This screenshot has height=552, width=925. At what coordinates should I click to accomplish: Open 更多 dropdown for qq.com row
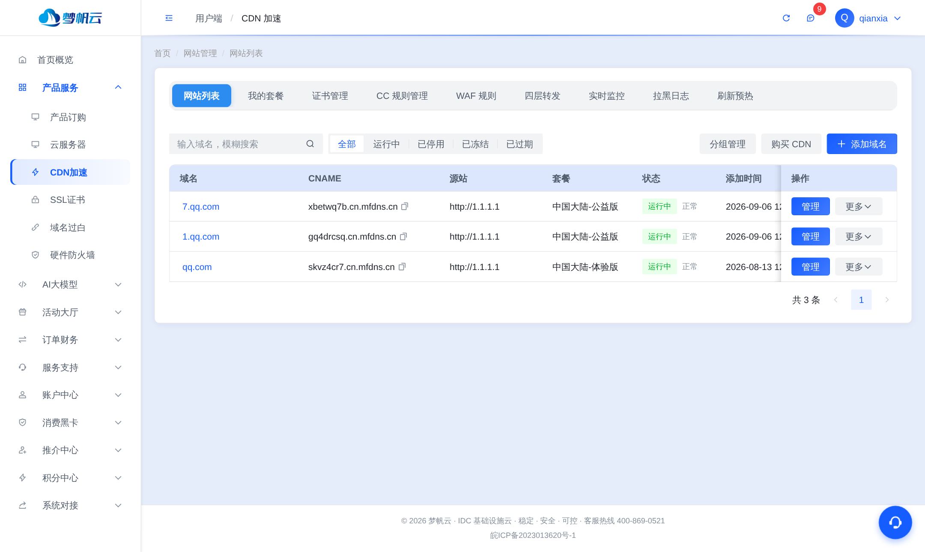(x=858, y=267)
